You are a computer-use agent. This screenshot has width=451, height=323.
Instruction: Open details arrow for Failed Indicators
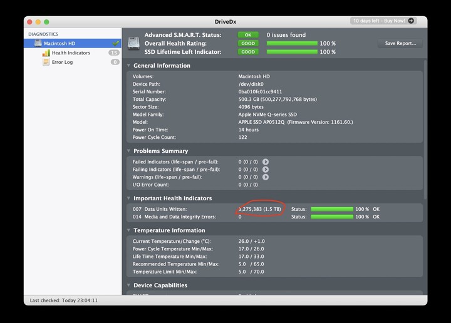[266, 161]
